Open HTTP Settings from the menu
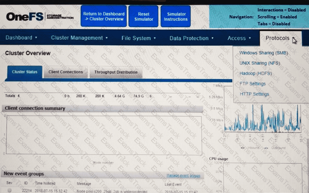Image resolution: width=309 pixels, height=193 pixels. pos(254,94)
